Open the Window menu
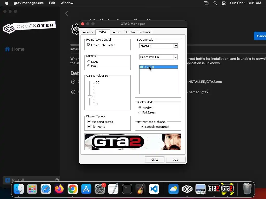This screenshot has height=199, width=266. pos(67,3)
